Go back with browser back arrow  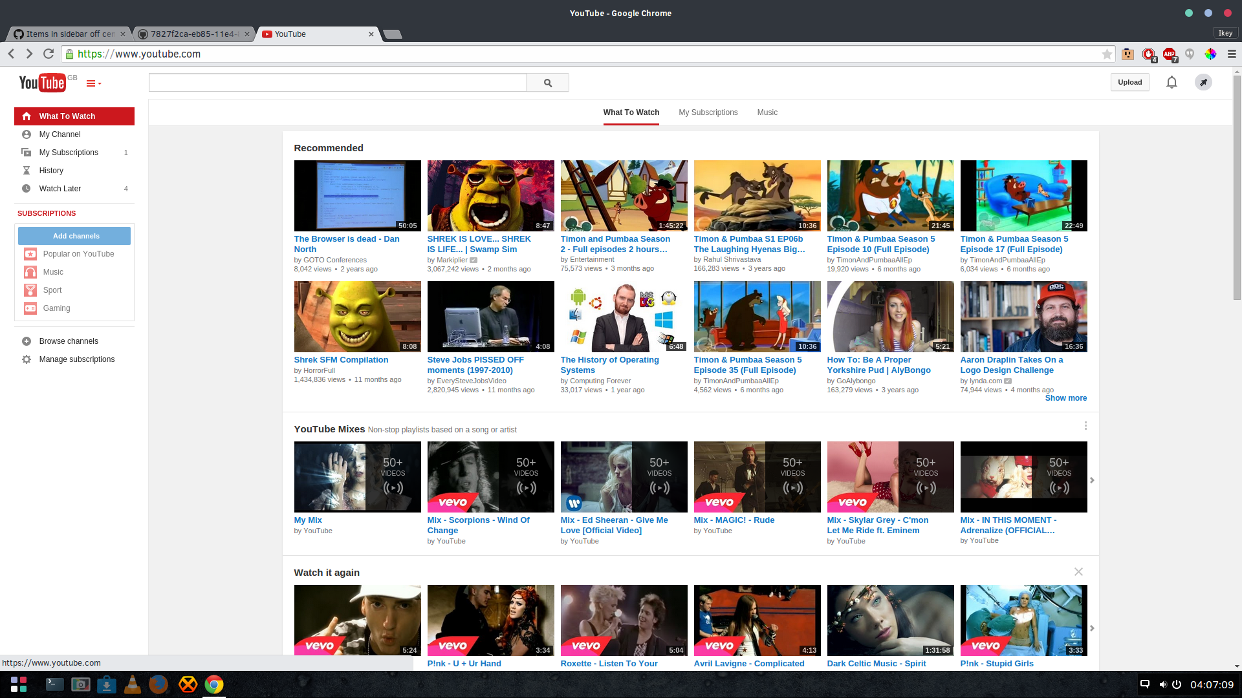pyautogui.click(x=11, y=54)
